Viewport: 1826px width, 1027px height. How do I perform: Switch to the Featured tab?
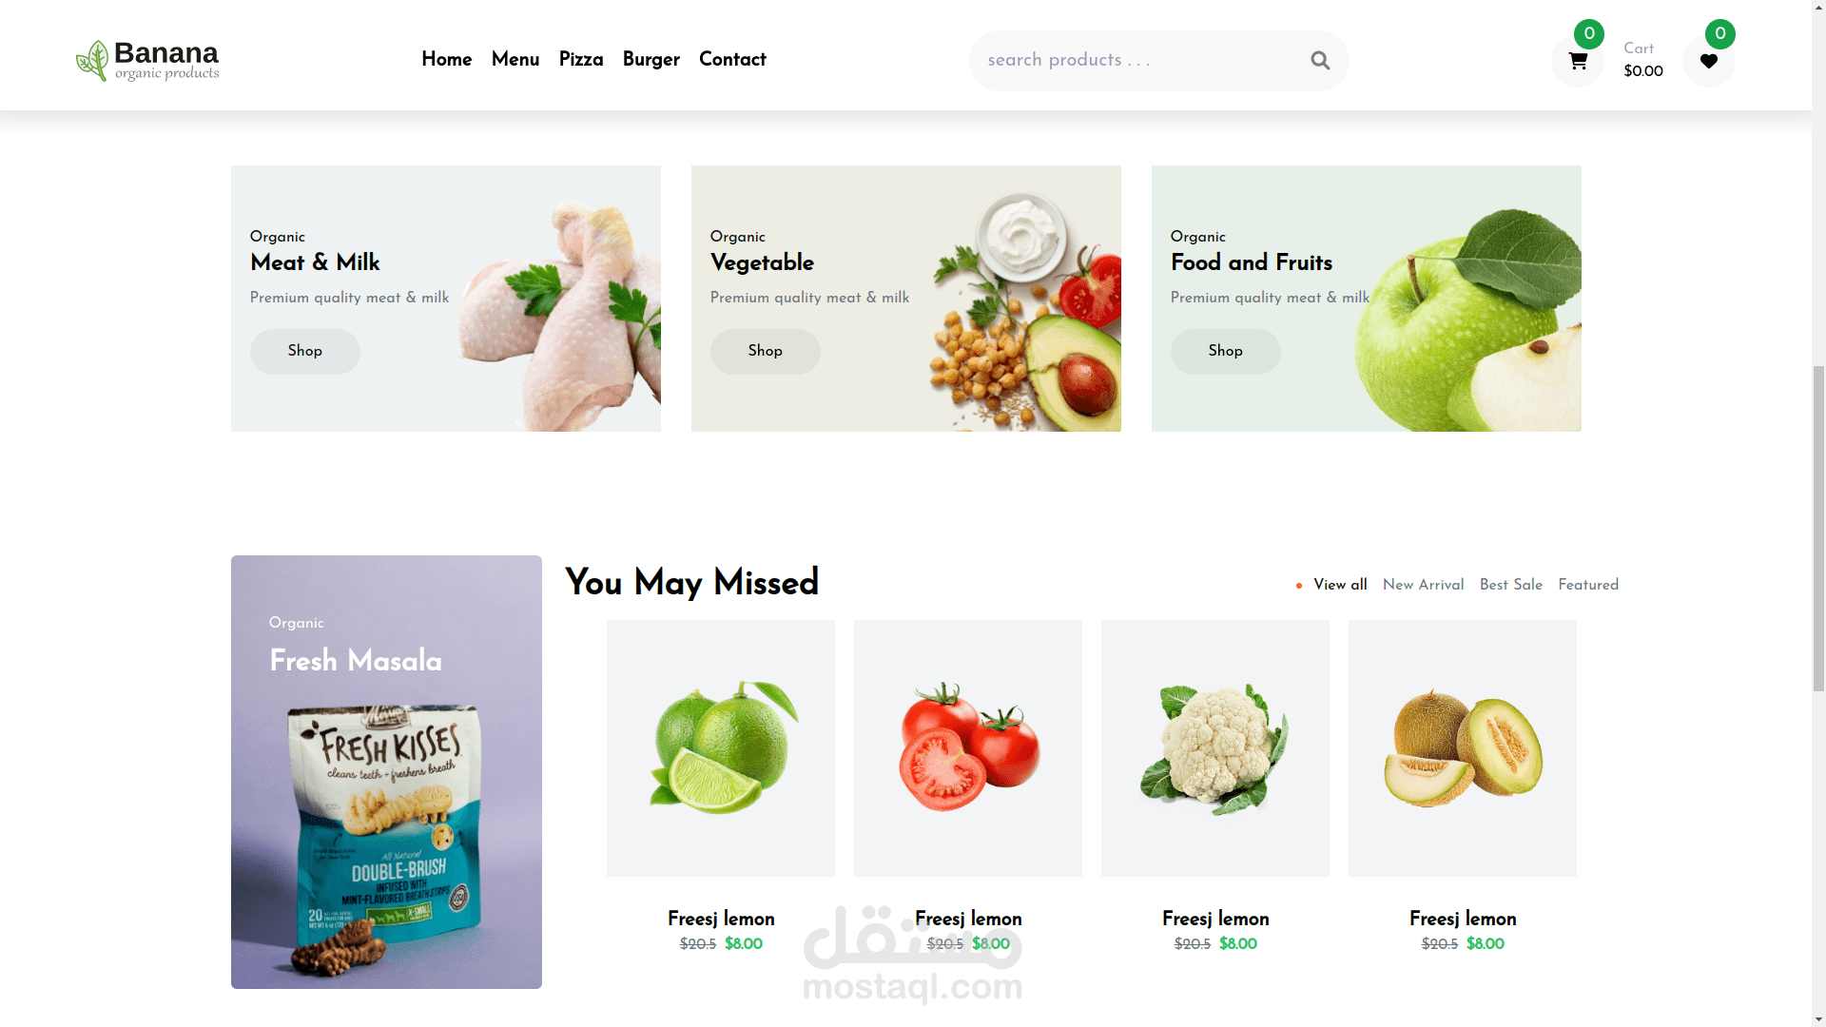(x=1588, y=586)
